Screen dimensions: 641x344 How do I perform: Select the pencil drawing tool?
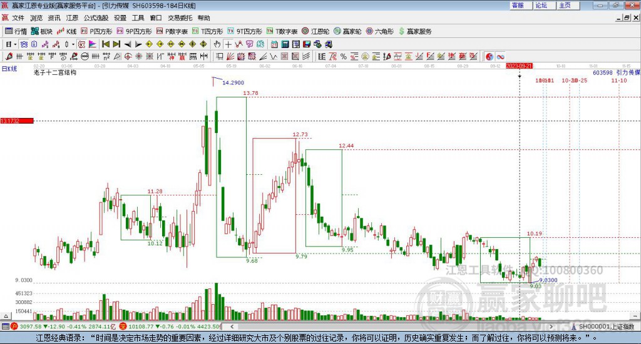pos(9,57)
